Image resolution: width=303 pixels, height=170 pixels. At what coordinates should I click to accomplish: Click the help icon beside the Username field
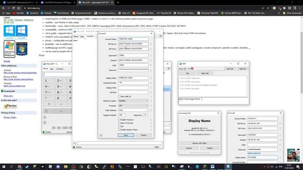tap(151, 56)
